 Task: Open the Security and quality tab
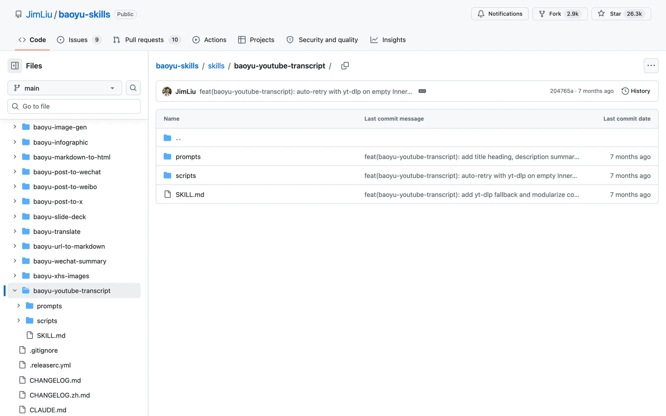pos(322,40)
